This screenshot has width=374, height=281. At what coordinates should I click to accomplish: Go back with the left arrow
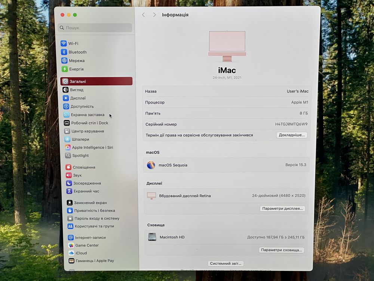(x=143, y=15)
